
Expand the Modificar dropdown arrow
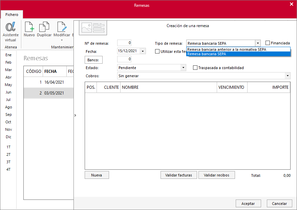pyautogui.click(x=62, y=40)
